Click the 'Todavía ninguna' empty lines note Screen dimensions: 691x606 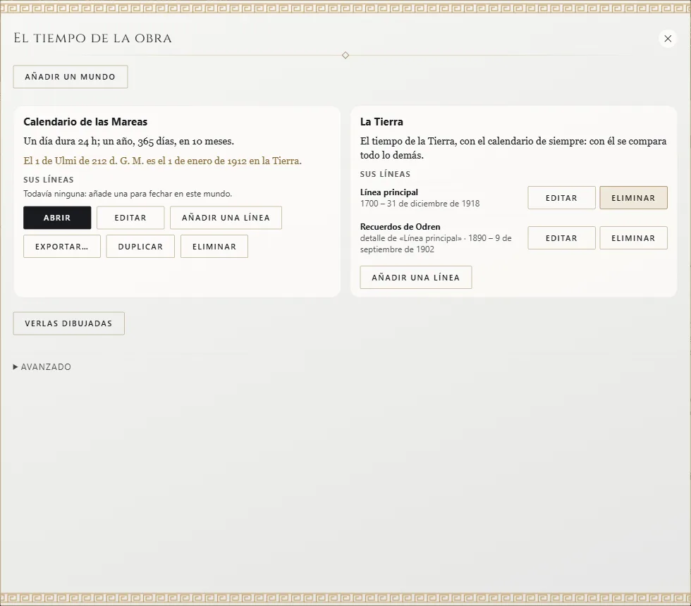(128, 194)
